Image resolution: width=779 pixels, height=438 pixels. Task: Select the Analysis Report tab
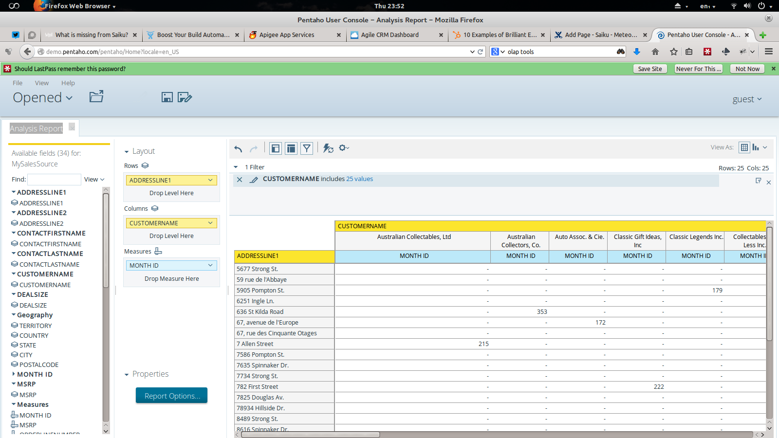[x=36, y=128]
